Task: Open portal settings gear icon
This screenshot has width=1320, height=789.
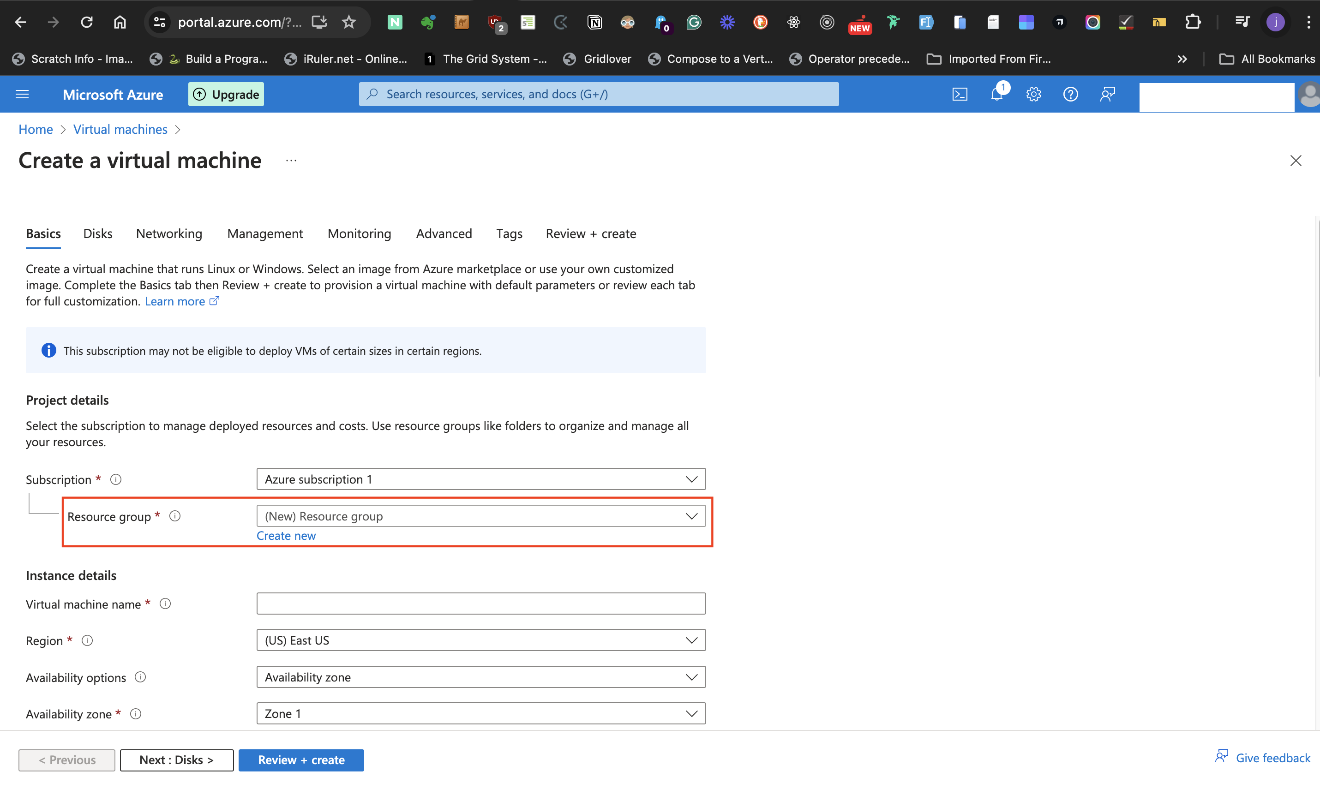Action: pyautogui.click(x=1033, y=94)
